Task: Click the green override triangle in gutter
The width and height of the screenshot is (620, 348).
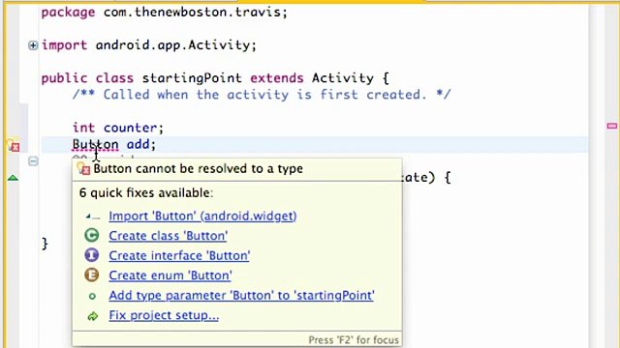Action: point(13,178)
